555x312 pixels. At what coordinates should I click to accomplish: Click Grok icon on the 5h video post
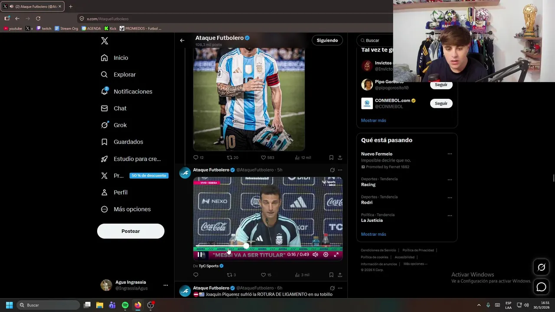(x=332, y=170)
